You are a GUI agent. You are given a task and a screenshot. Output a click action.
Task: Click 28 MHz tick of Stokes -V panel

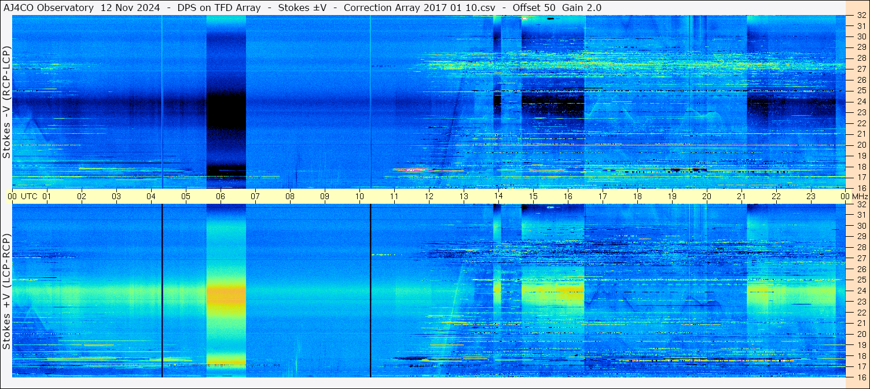861,58
